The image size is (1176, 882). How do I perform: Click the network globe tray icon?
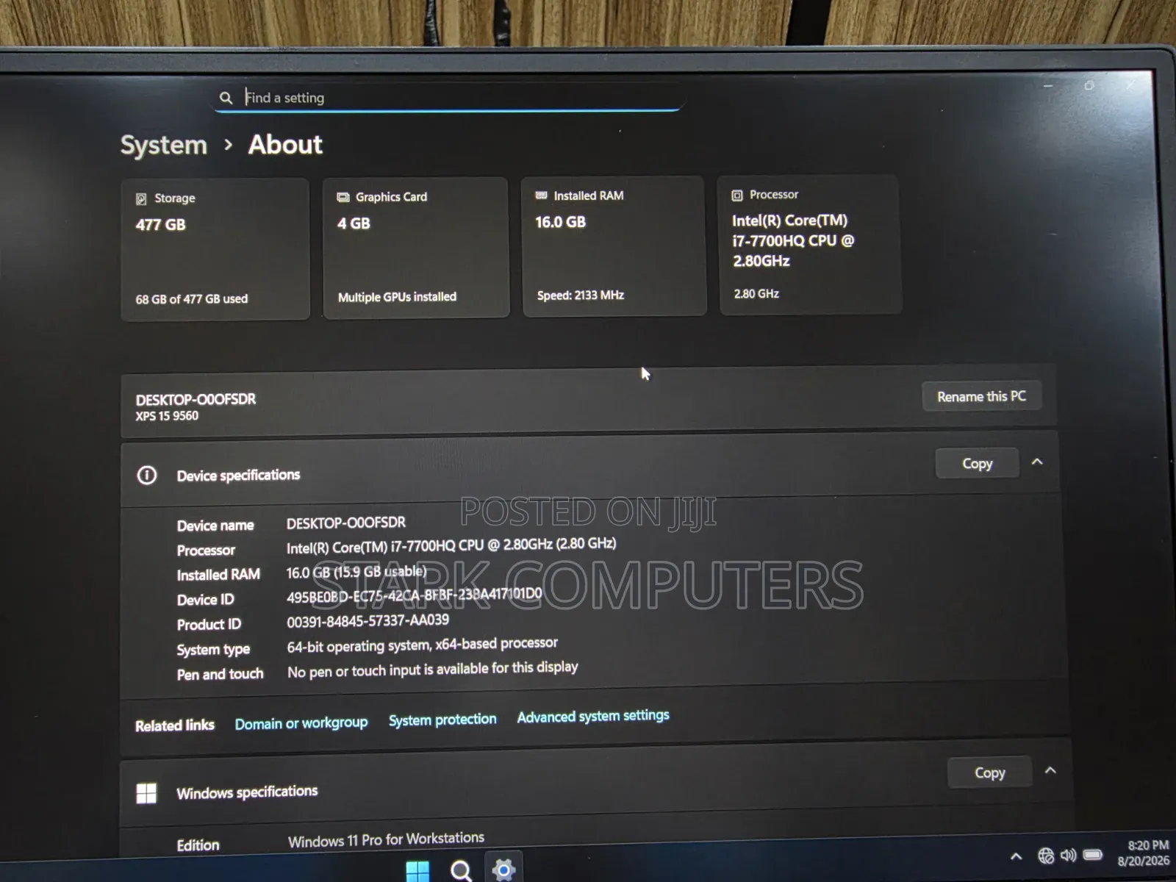tap(1046, 856)
